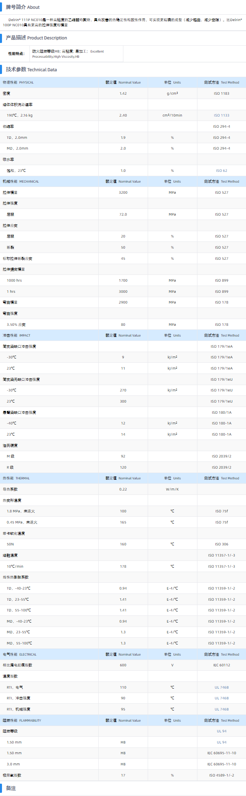Viewport: 246px width, 796px height.
Task: Click UL 746B link in RTI 冲击强度 row
Action: coord(221,698)
